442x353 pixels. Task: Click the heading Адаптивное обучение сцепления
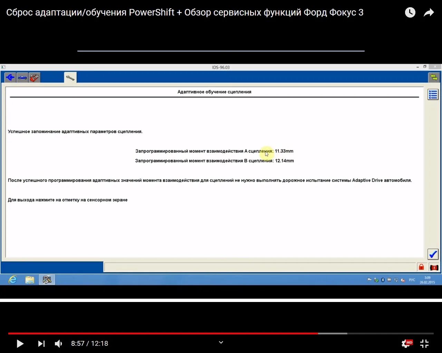pyautogui.click(x=214, y=92)
